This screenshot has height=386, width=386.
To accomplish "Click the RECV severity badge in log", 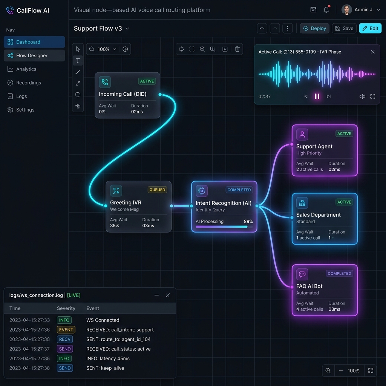I will (65, 339).
